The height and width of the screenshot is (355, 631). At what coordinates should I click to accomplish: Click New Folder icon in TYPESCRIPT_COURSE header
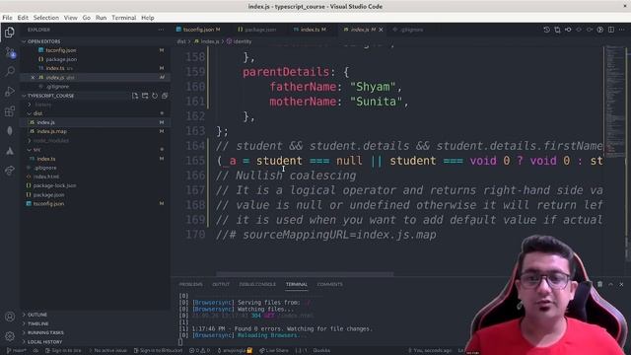pos(145,96)
